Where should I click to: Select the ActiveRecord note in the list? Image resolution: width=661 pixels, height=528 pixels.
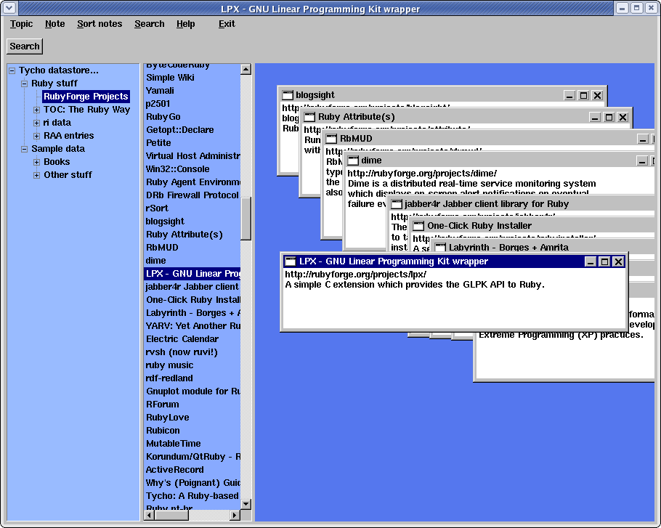[x=174, y=470]
